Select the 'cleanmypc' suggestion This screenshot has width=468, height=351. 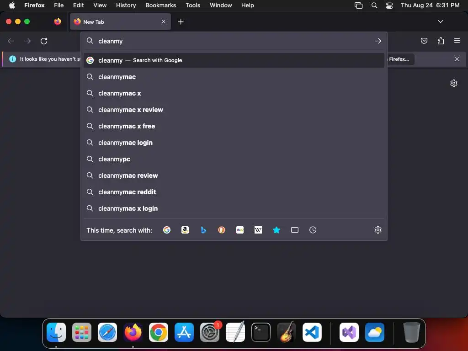click(x=234, y=159)
